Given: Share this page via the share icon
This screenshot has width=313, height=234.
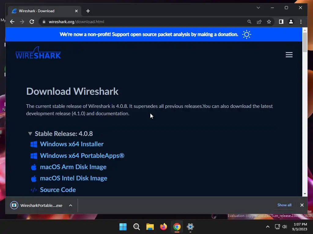Looking at the screenshot, I should 259,22.
